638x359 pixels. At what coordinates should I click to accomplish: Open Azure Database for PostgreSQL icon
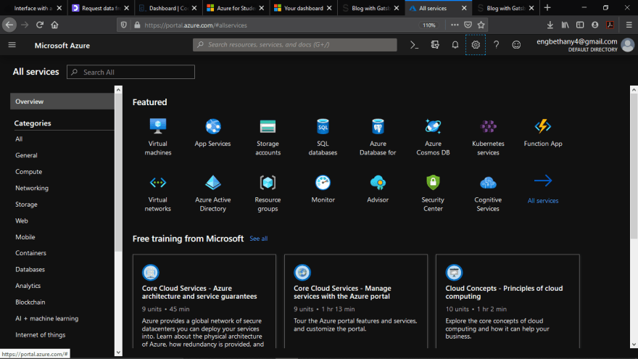pos(378,127)
